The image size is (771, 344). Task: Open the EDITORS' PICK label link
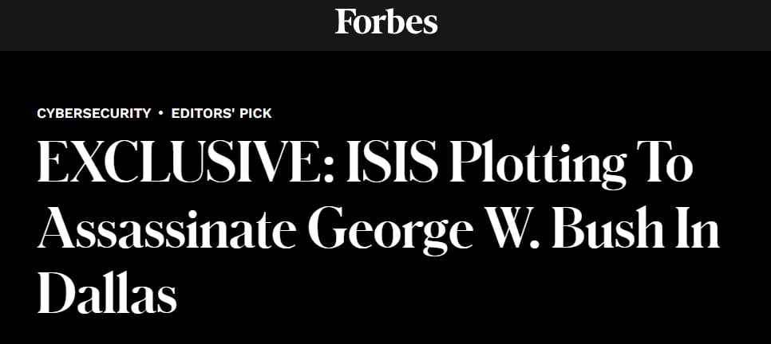[x=221, y=113]
